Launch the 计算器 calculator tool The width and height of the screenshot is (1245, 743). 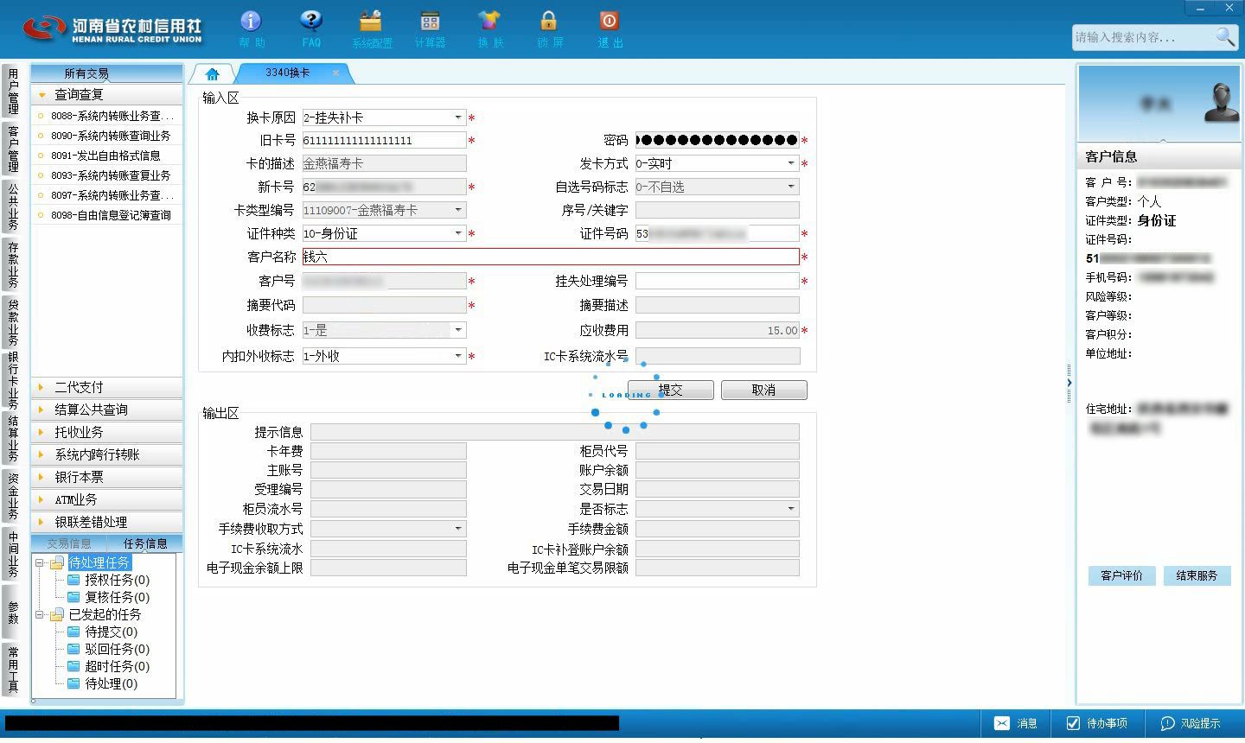tap(430, 29)
